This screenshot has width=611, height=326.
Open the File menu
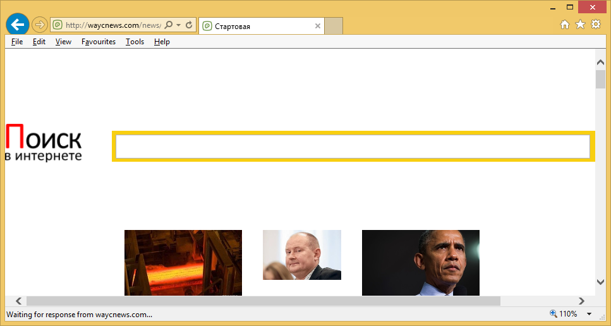[x=17, y=42]
